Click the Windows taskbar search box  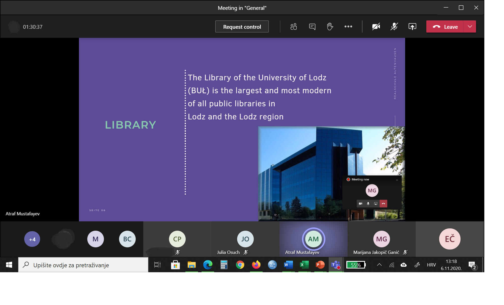click(83, 265)
